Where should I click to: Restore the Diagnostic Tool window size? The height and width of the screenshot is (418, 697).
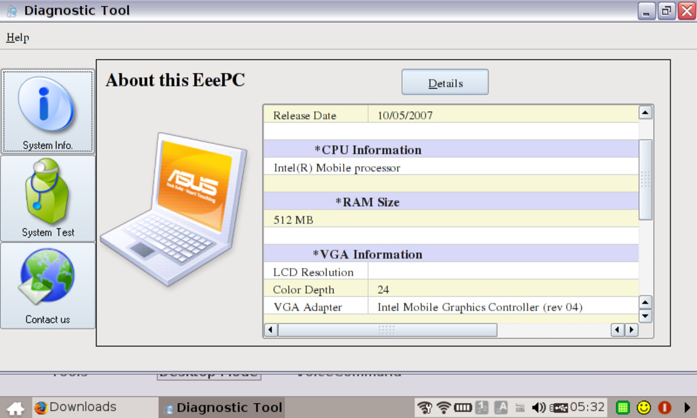click(667, 11)
